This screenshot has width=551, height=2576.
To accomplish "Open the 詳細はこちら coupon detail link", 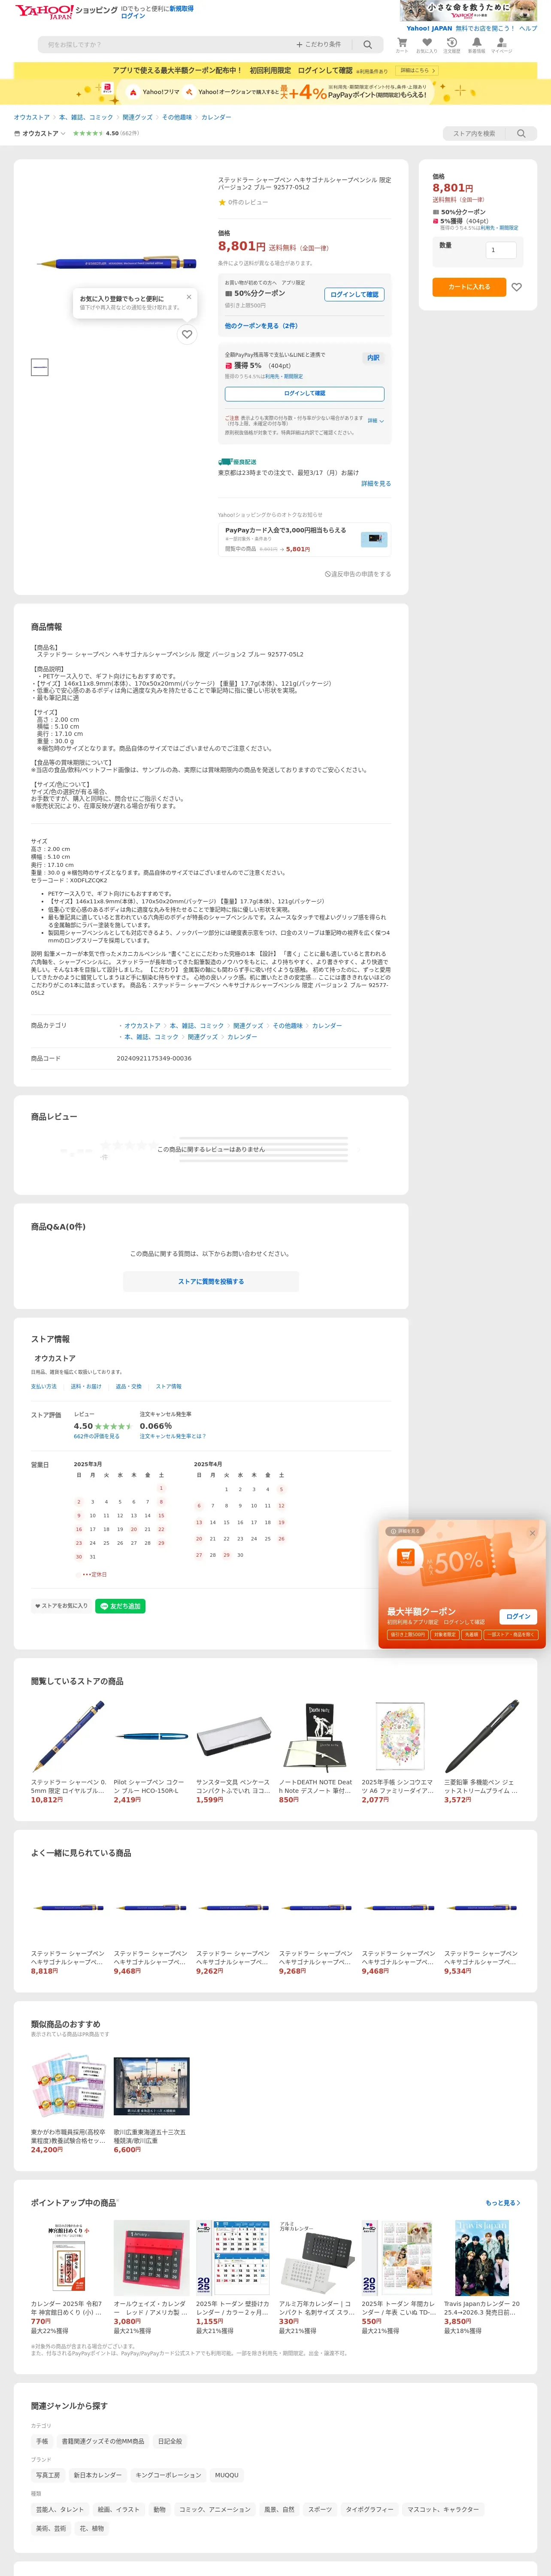I will [x=417, y=71].
